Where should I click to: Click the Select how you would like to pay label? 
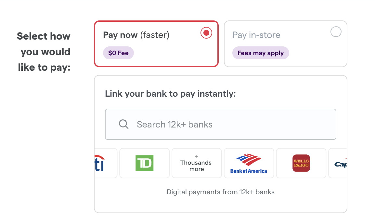click(x=44, y=52)
